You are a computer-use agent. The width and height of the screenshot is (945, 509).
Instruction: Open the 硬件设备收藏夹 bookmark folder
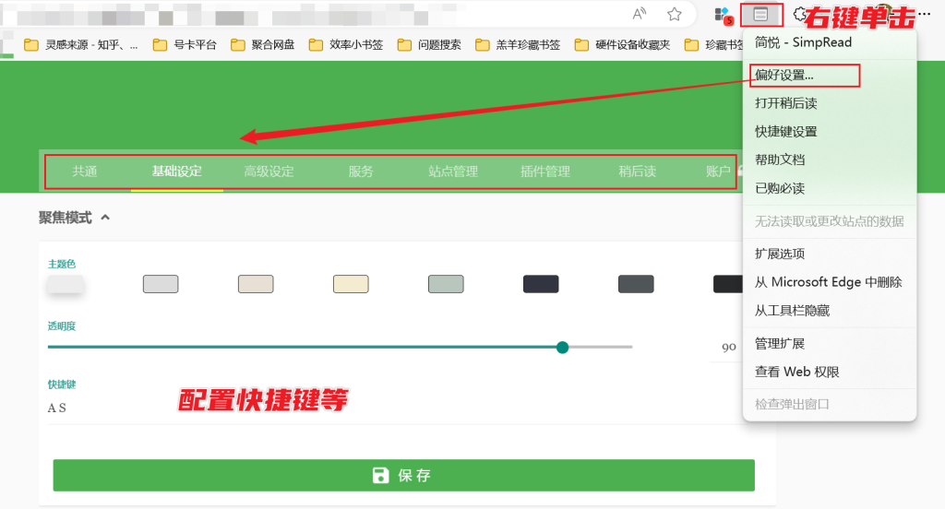coord(623,44)
